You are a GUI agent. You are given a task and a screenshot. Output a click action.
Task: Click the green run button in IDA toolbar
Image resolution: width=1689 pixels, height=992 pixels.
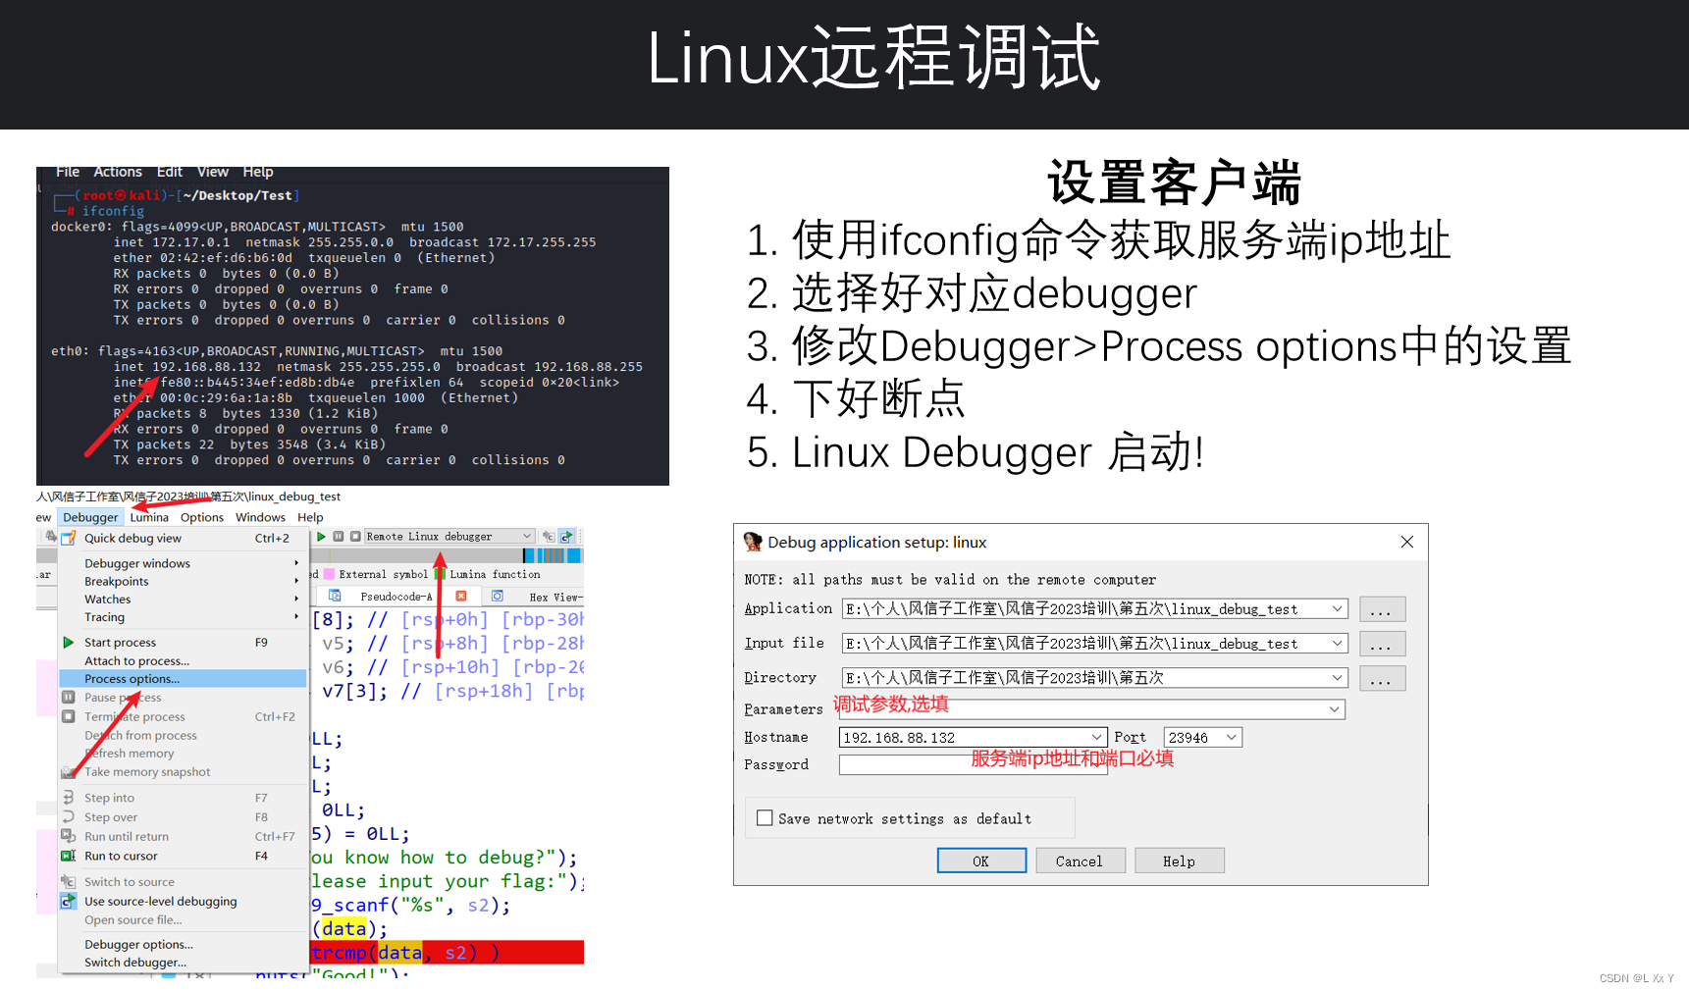coord(321,537)
